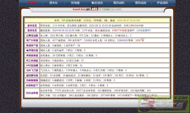Select the 登录信息 row header

[x=32, y=30]
